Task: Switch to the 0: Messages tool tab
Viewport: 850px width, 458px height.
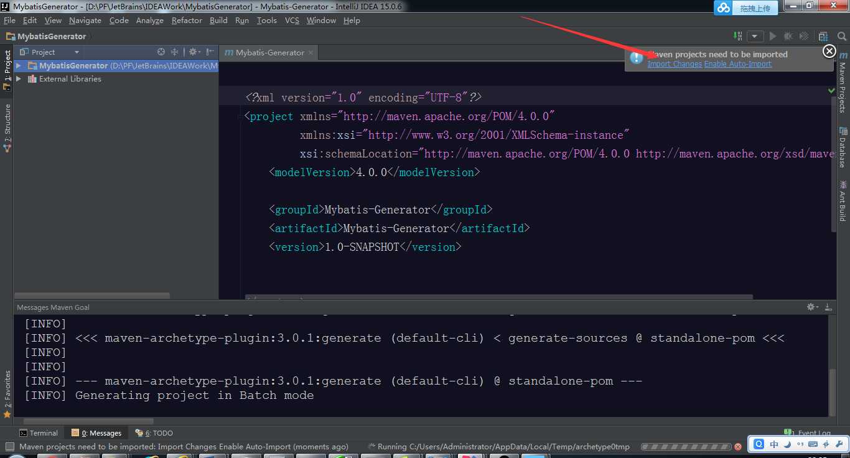Action: point(96,433)
